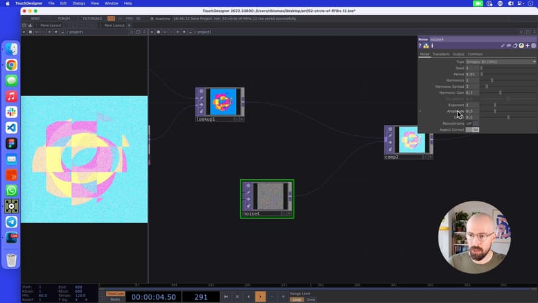Click the plus icon in parameter panel header
Screen dimensions: 538x303
coord(527,46)
